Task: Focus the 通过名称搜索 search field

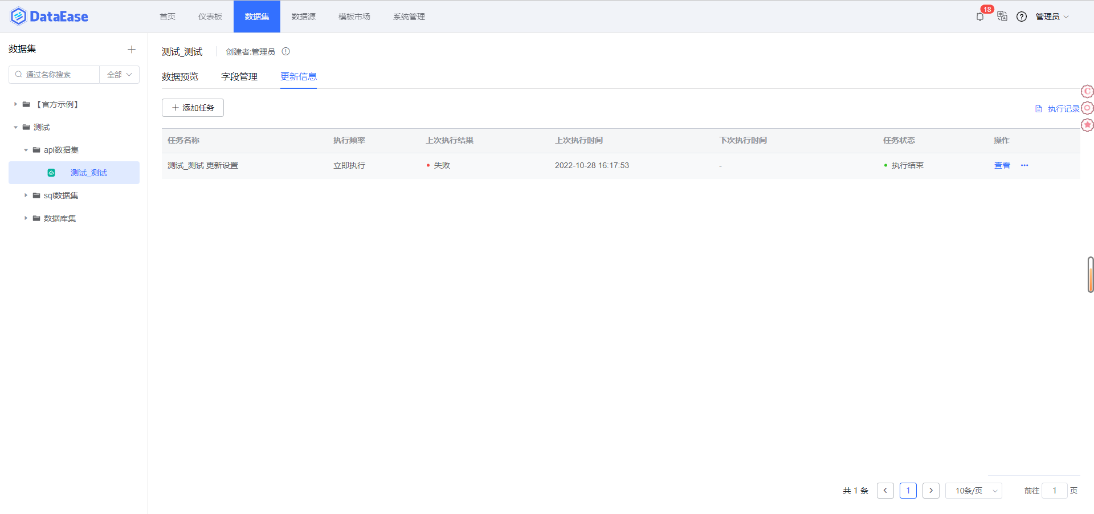Action: (54, 75)
